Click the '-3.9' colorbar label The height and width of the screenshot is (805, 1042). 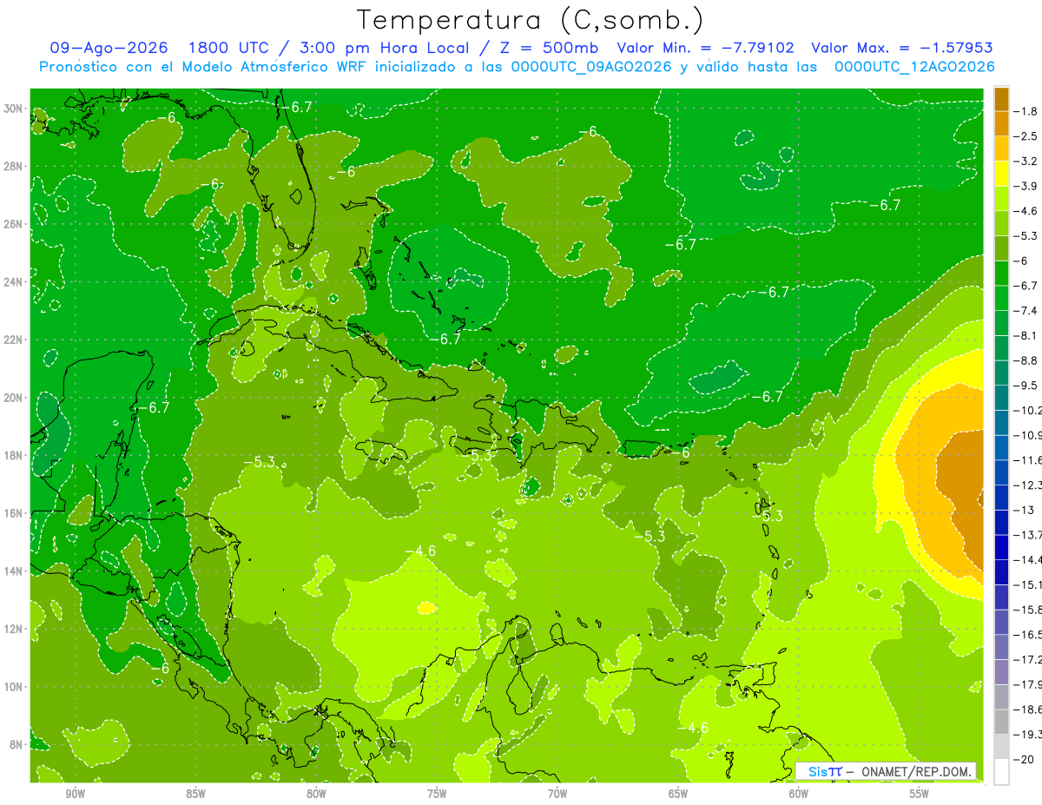click(x=1027, y=187)
